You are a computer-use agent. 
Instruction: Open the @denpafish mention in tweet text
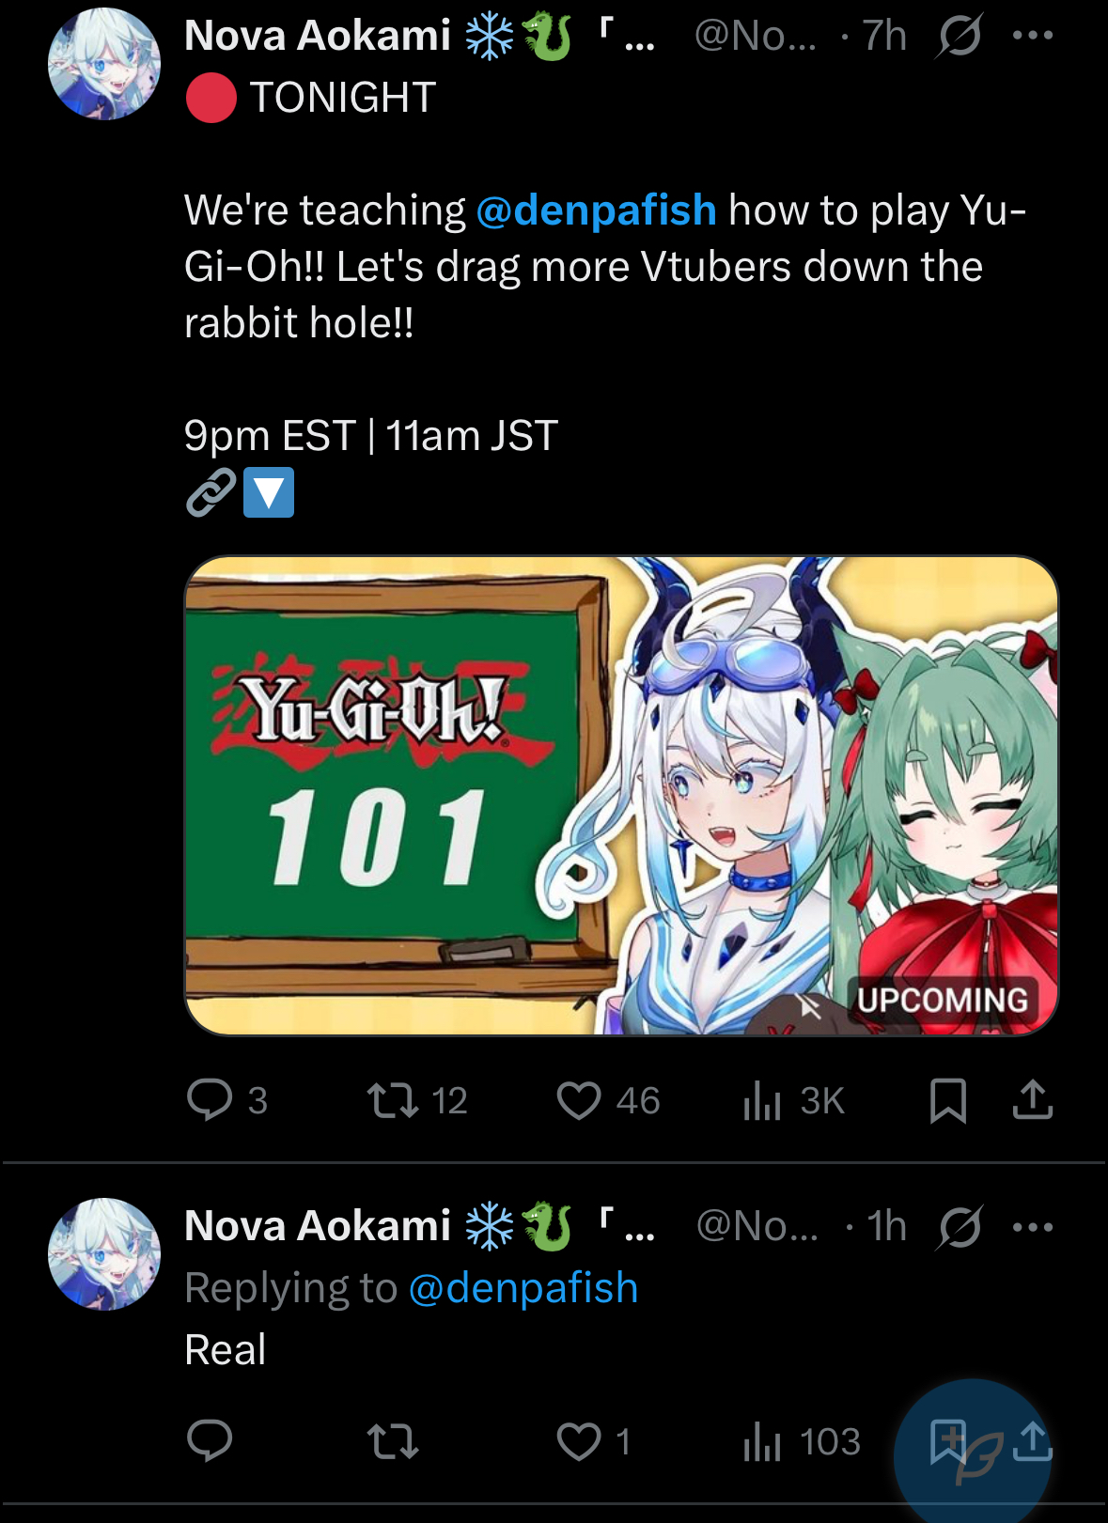coord(596,210)
